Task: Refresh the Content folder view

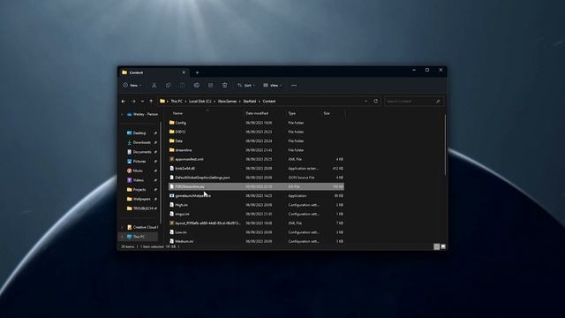Action: click(x=376, y=102)
